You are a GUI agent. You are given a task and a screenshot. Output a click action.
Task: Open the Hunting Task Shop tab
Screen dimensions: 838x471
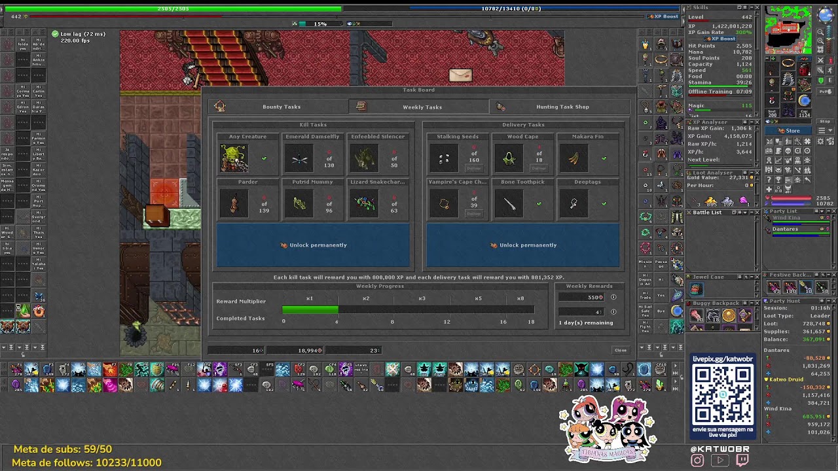(558, 107)
